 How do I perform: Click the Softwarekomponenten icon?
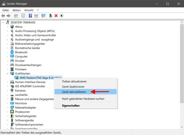click(x=12, y=125)
